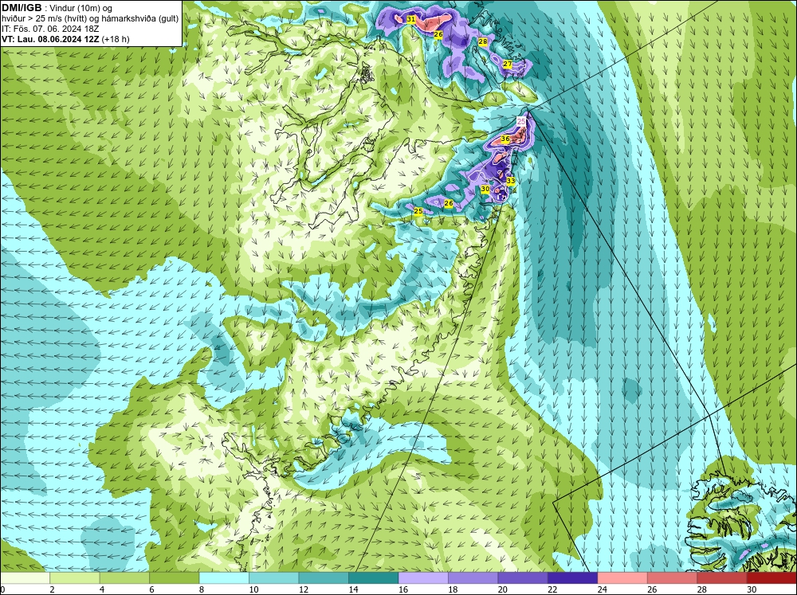Pick the 6–8 m/s green scale segment
This screenshot has height=595, width=797.
pos(175,578)
